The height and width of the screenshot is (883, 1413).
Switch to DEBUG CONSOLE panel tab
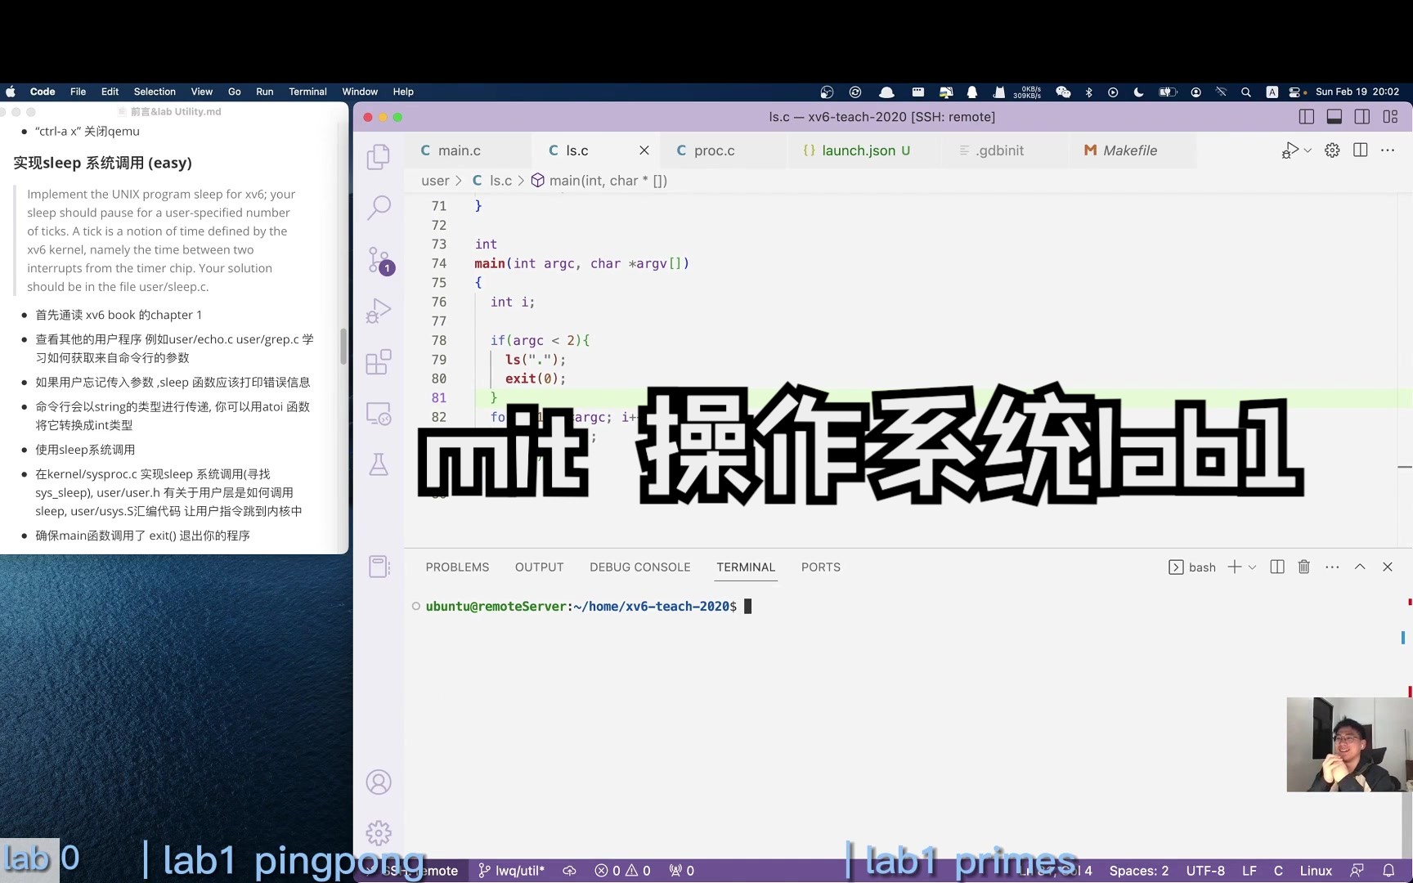(640, 567)
